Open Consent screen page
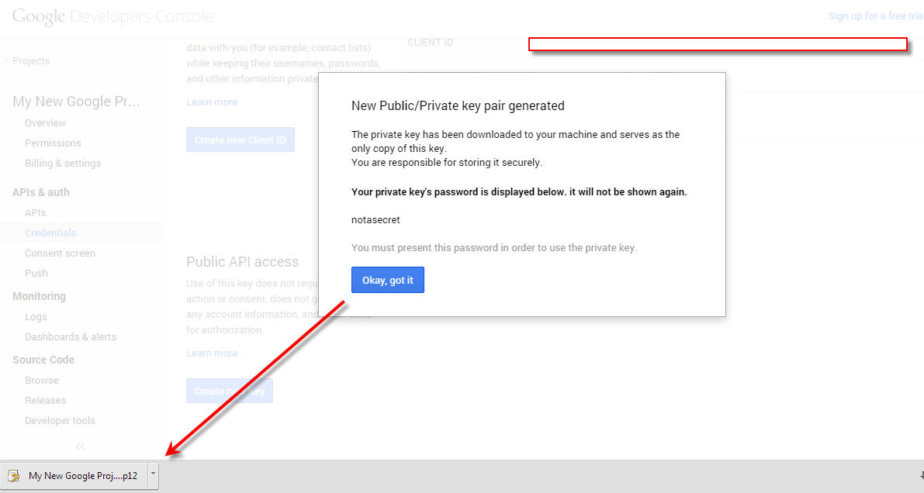Image resolution: width=924 pixels, height=493 pixels. tap(60, 253)
